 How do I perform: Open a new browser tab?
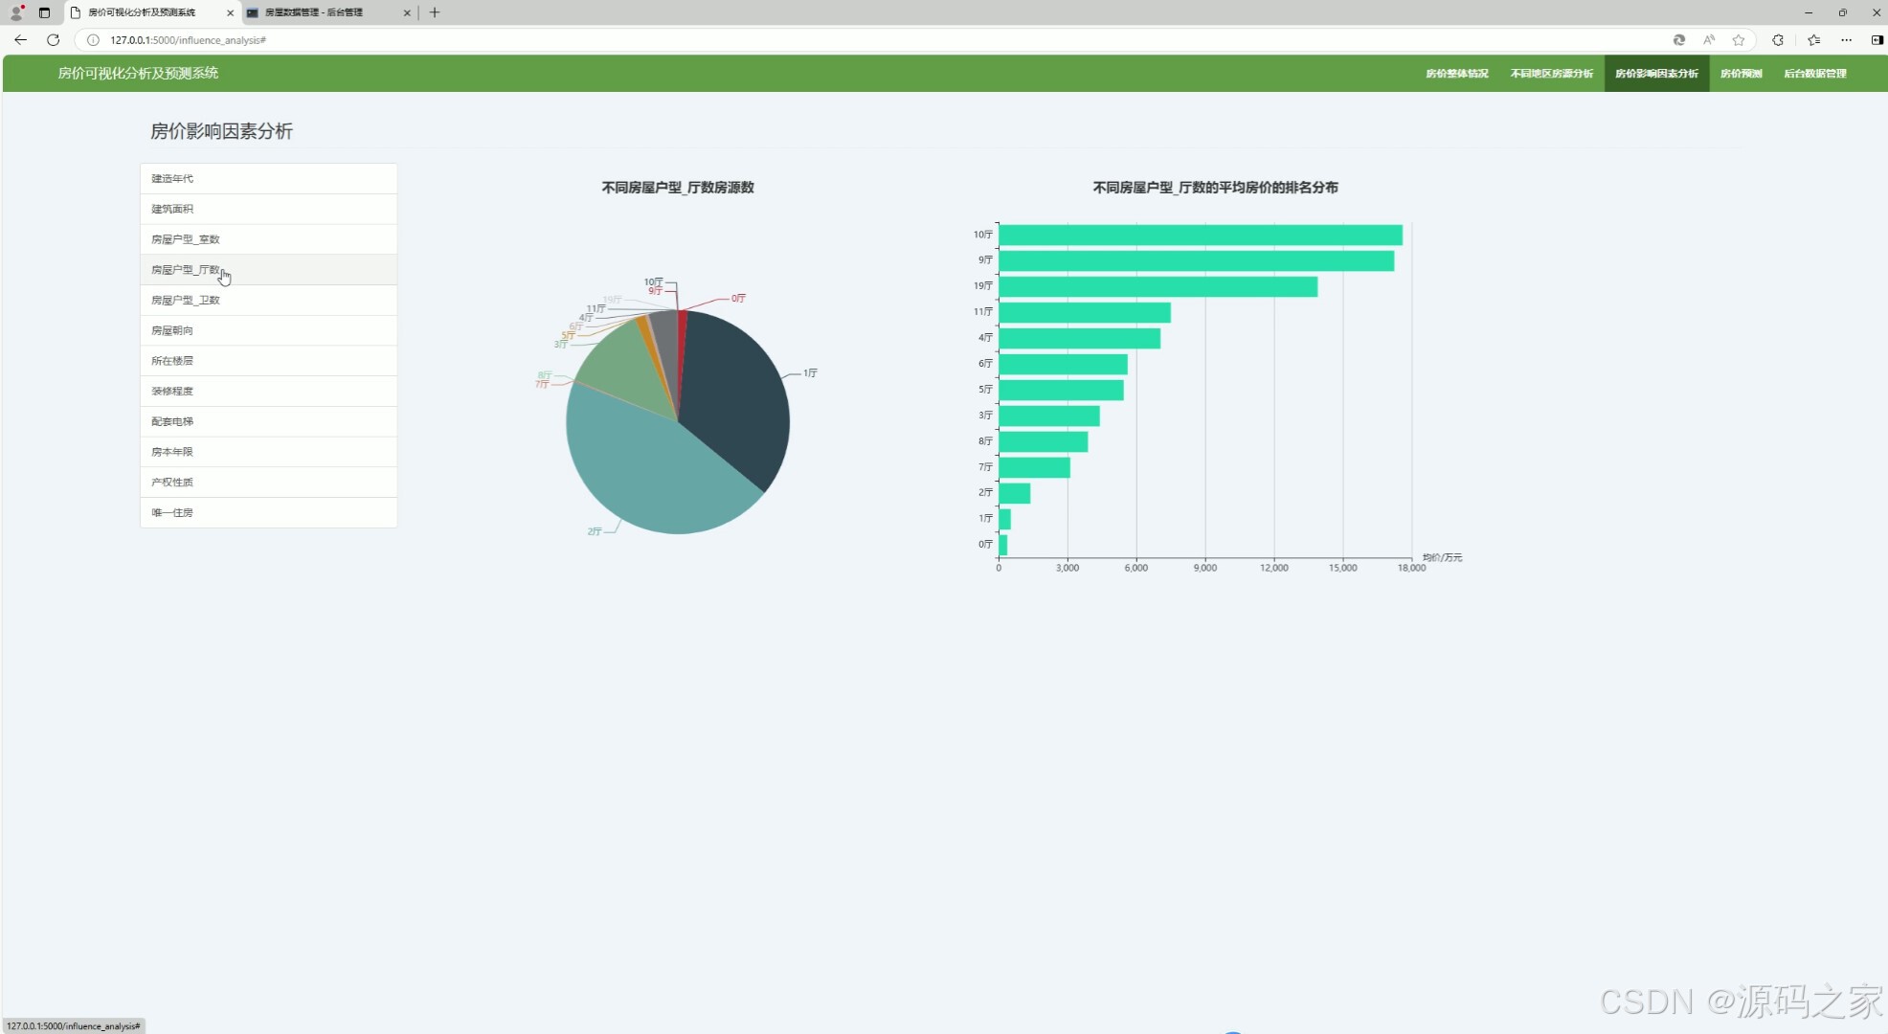[435, 12]
